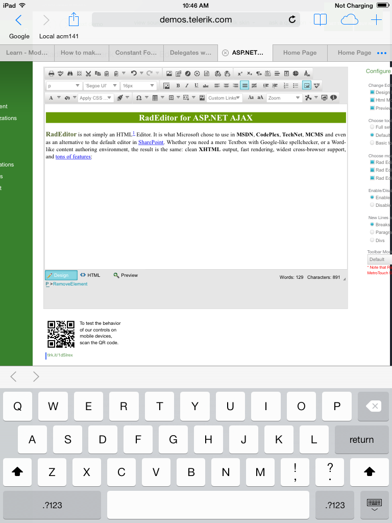The width and height of the screenshot is (392, 523).
Task: Open the paragraph format 'p' dropdown
Action: tap(64, 86)
